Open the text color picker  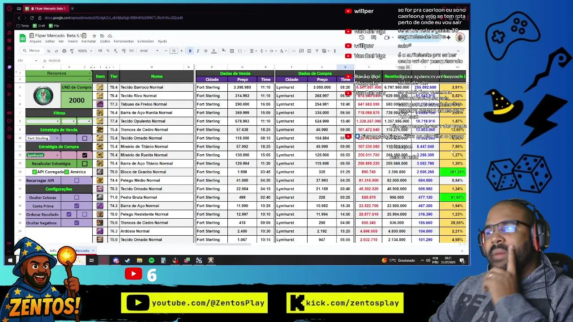coord(214,51)
